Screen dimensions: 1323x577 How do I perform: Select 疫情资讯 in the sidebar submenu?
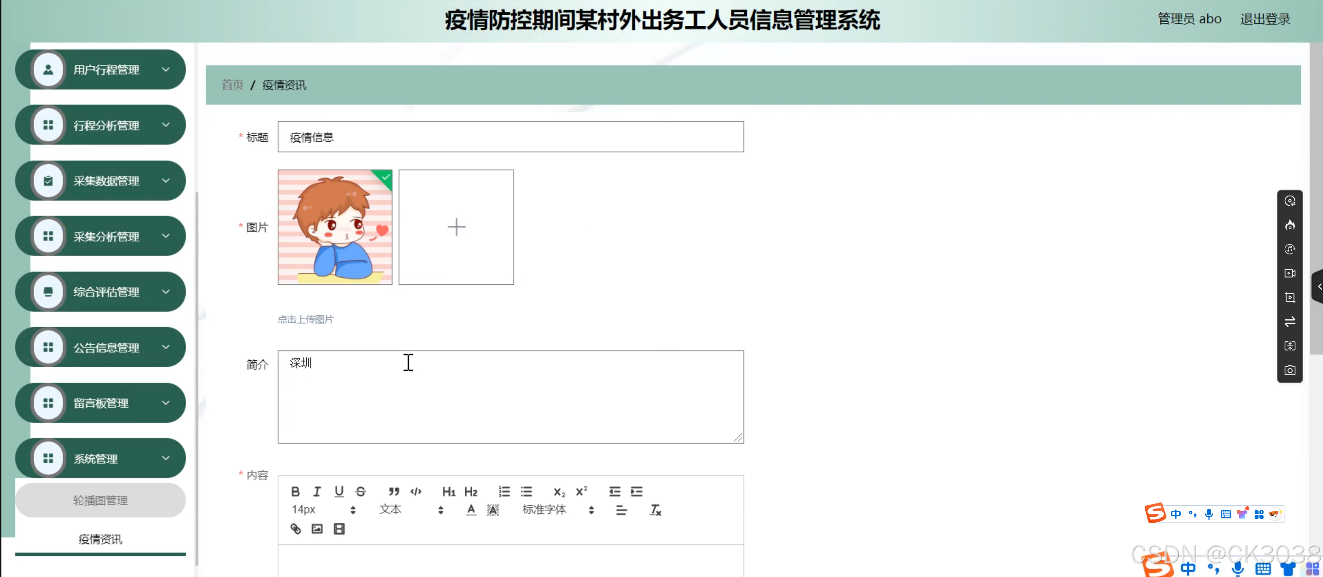(101, 539)
